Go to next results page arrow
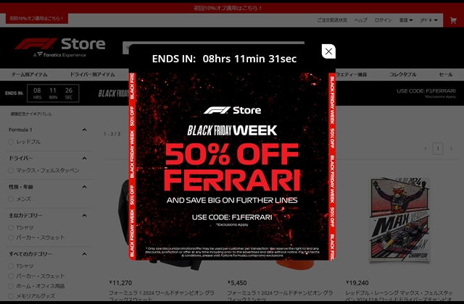Screen dimensions: 464x304 pos(451,148)
